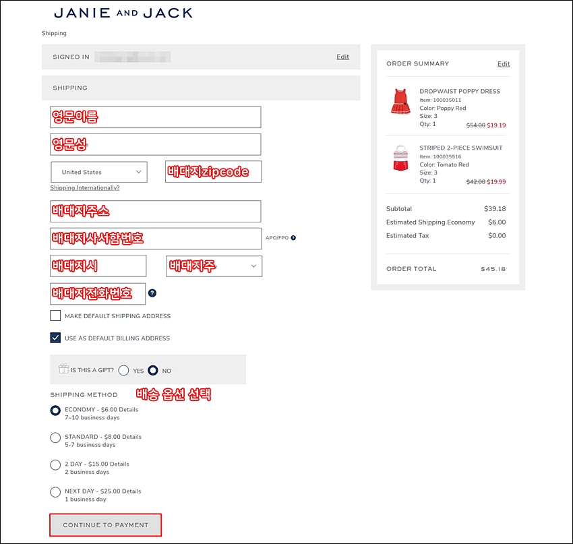Focus the zip code input field
Viewport: 573px width, 544px height.
pyautogui.click(x=214, y=172)
